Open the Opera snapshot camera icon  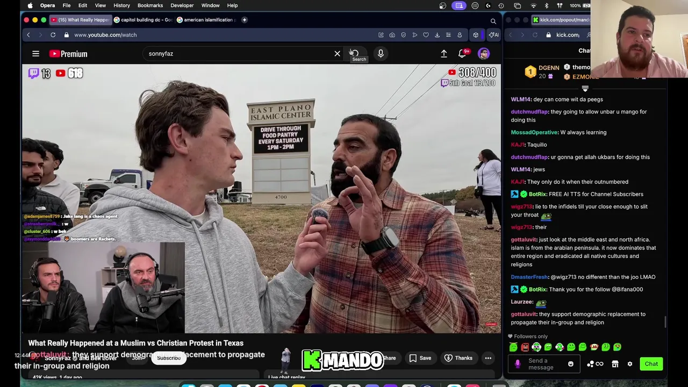tap(392, 35)
